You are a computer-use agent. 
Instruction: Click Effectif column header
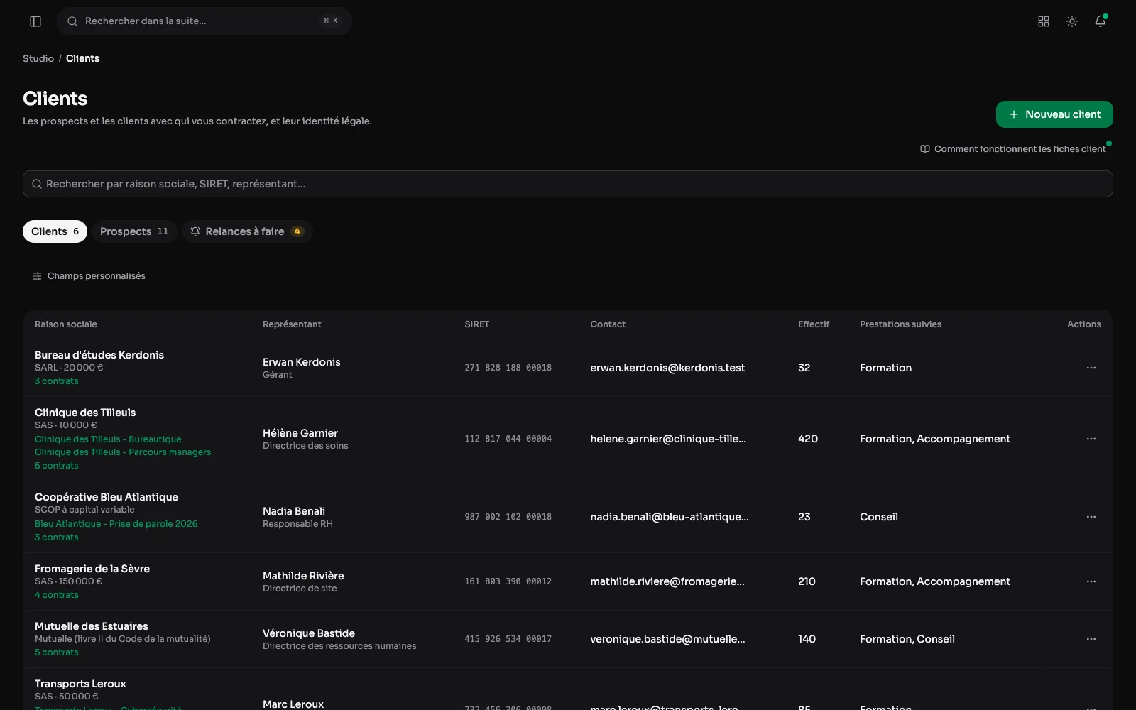coord(814,324)
